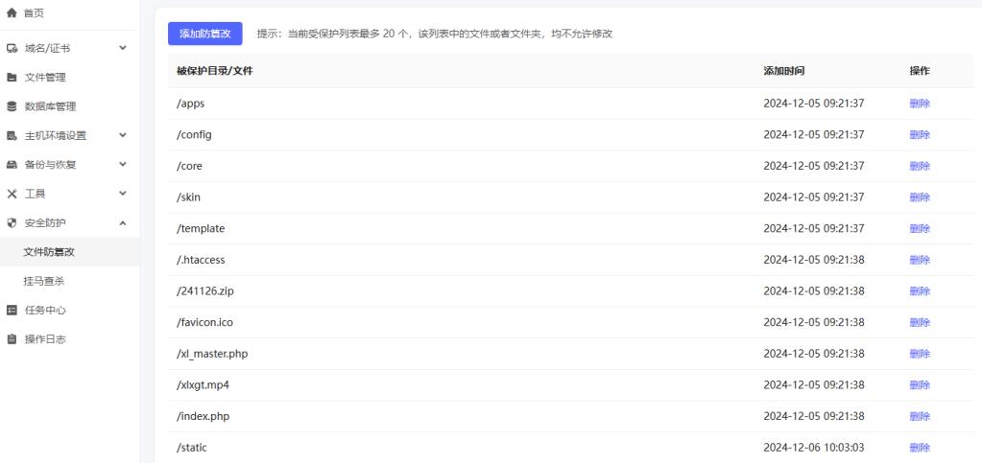Click the 任务中心 icon in sidebar
The image size is (982, 463).
12,311
